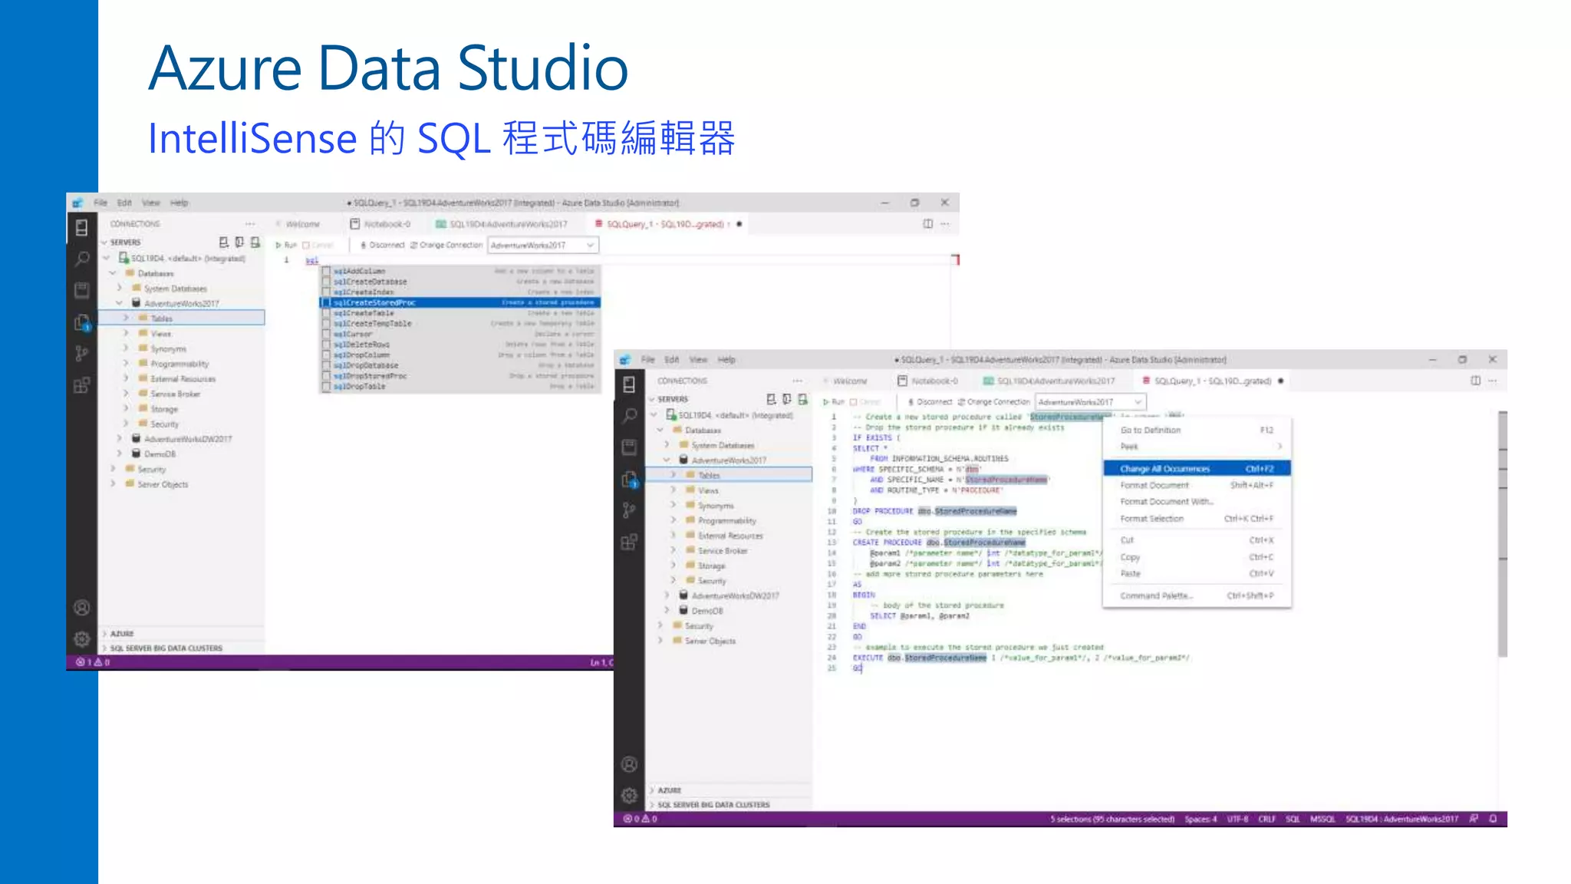Open Manage gear icon in left window
The height and width of the screenshot is (884, 1571).
click(82, 638)
